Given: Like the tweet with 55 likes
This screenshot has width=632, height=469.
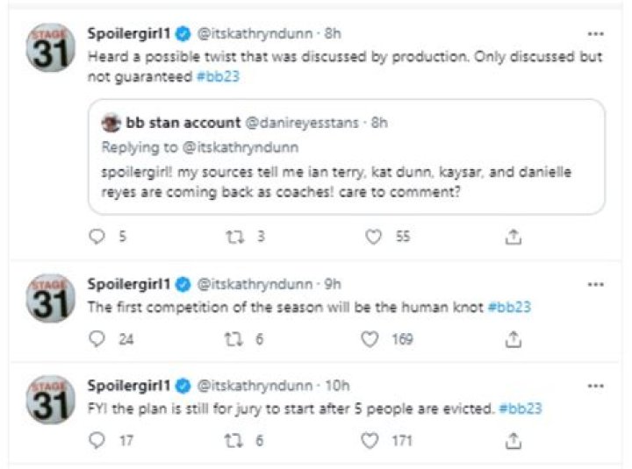Looking at the screenshot, I should tap(373, 237).
